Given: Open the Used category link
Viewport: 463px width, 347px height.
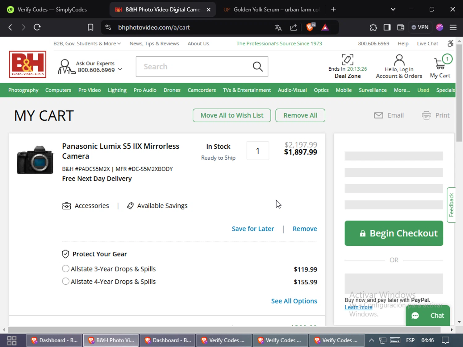Looking at the screenshot, I should click(x=423, y=90).
